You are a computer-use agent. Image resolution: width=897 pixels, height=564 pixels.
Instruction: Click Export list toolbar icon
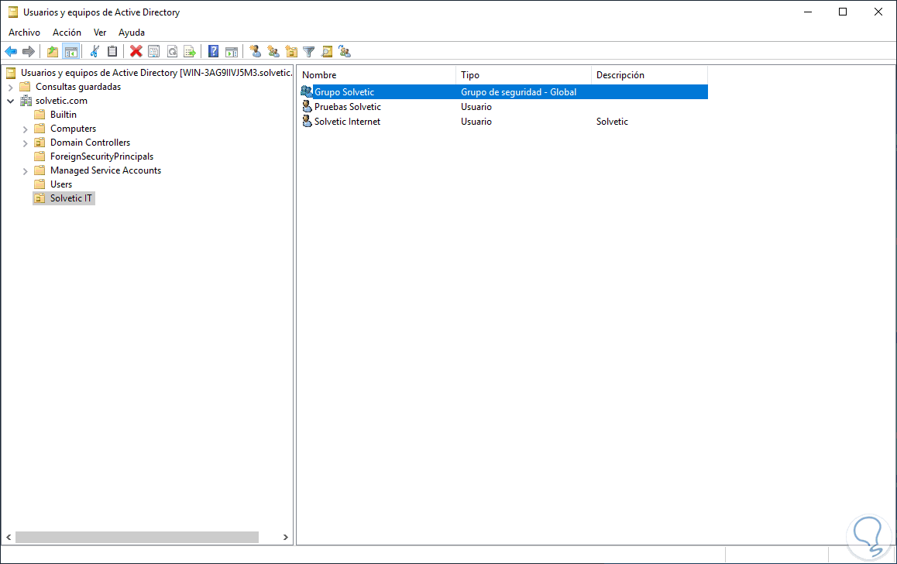click(189, 51)
